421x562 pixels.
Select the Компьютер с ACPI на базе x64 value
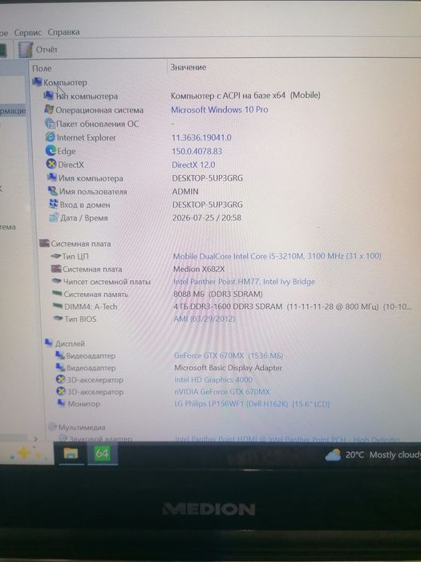coord(245,96)
